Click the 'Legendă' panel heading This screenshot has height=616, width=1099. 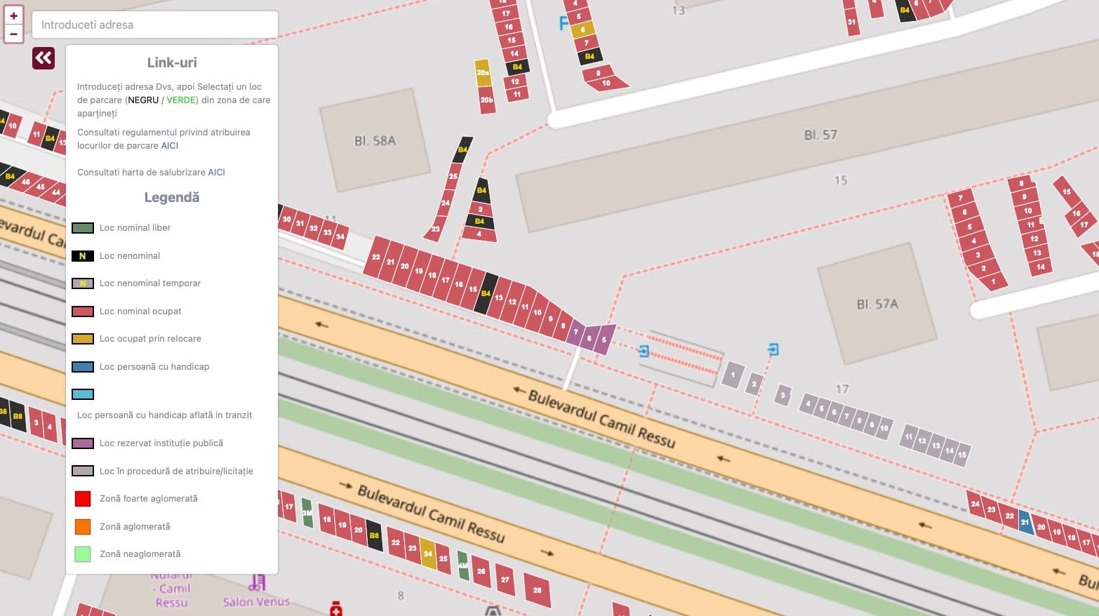click(x=172, y=197)
